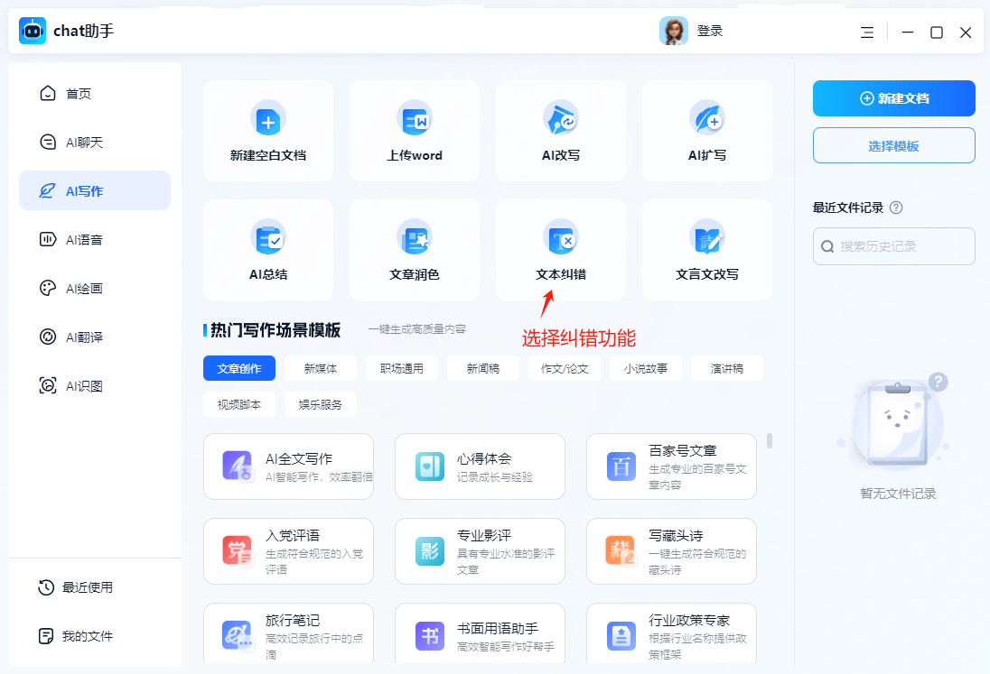Click the 文章润色 polish icon
The height and width of the screenshot is (674, 990).
point(414,238)
